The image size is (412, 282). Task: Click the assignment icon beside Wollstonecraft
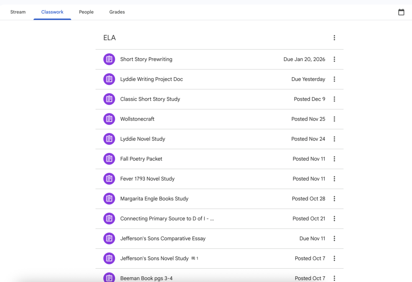(x=109, y=119)
